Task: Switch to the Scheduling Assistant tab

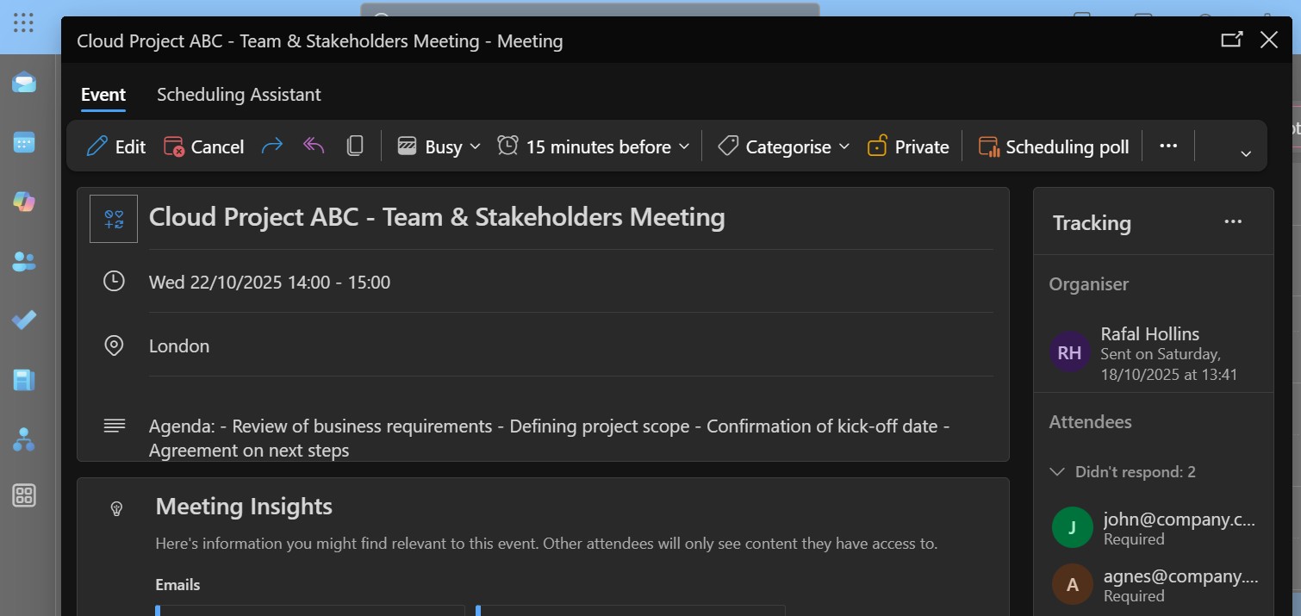Action: 239,95
